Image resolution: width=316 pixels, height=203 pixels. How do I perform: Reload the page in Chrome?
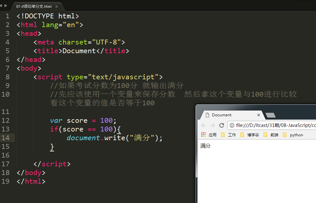tap(222, 125)
